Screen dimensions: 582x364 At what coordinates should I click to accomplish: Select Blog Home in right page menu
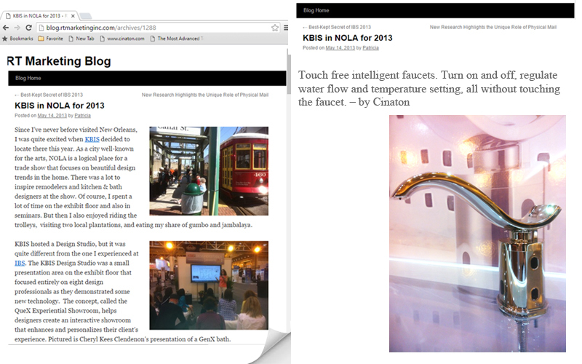click(316, 11)
